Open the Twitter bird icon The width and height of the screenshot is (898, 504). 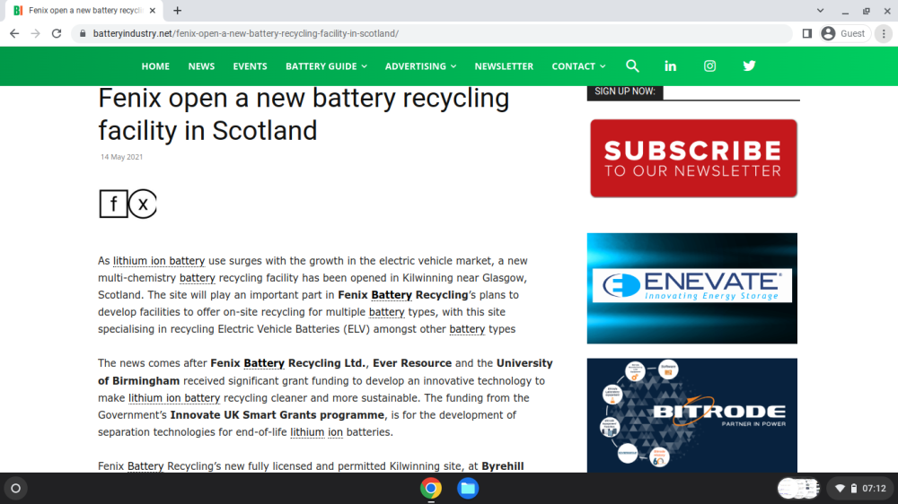tap(749, 65)
